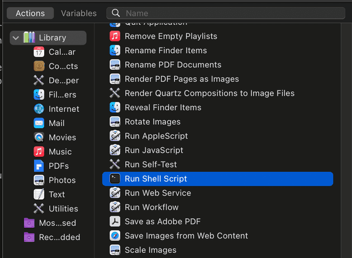Click the Scale Images action icon
Viewport: 352px width, 258px height.
tap(115, 250)
